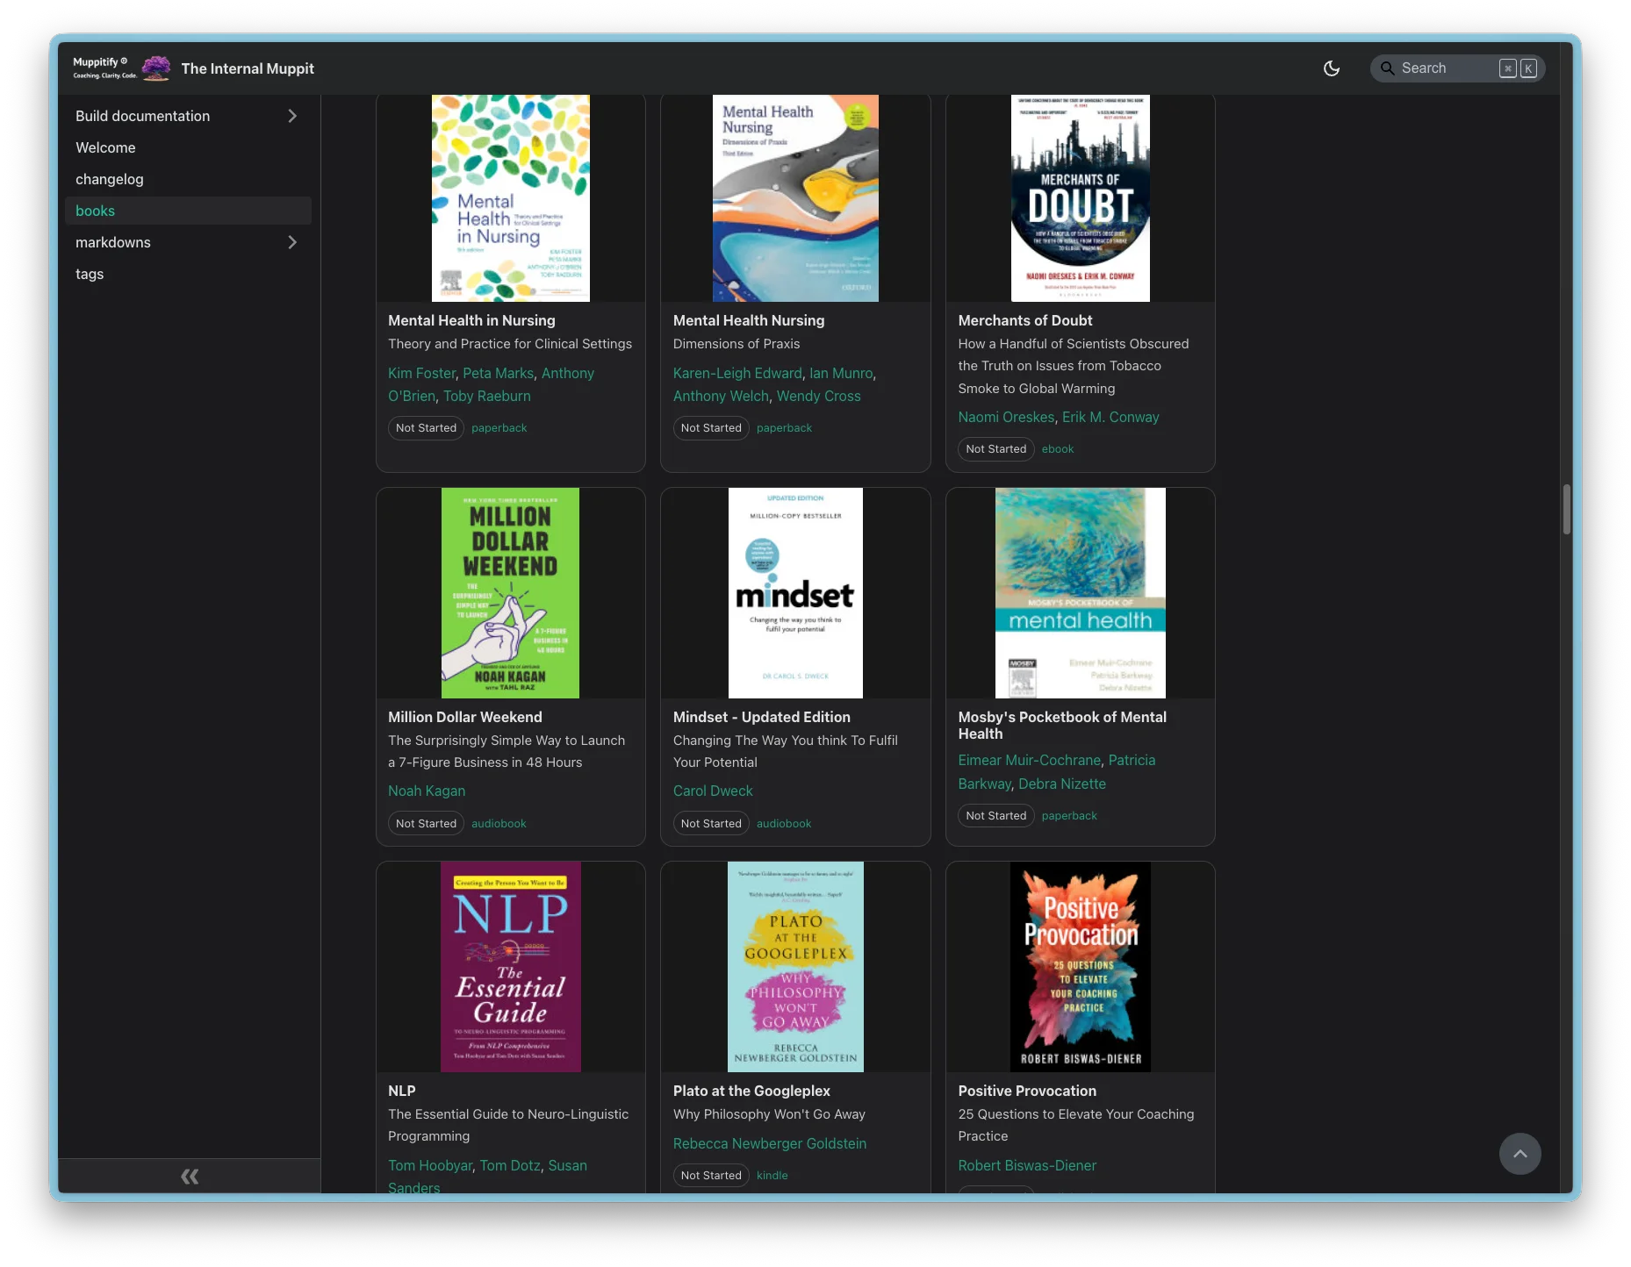Screen dimensions: 1631x1267
Task: Open the Carol Dweck author link
Action: coord(713,791)
